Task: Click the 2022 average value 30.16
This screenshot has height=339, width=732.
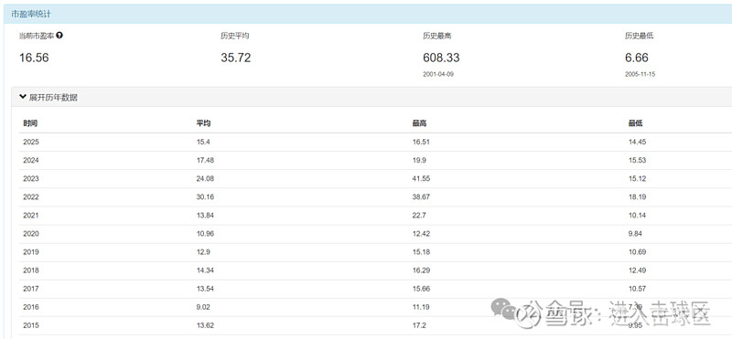Action: tap(205, 196)
